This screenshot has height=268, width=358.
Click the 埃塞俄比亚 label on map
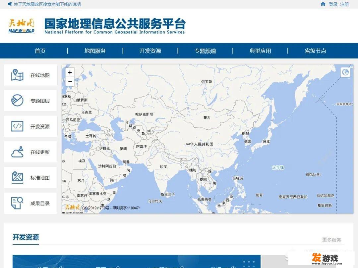pos(97,194)
